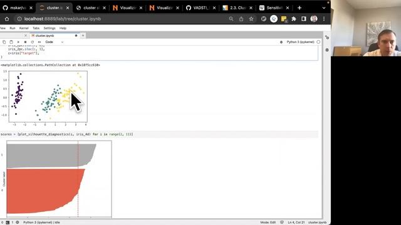Open the Tabs menu
The height and width of the screenshot is (225, 401).
[x=36, y=28]
